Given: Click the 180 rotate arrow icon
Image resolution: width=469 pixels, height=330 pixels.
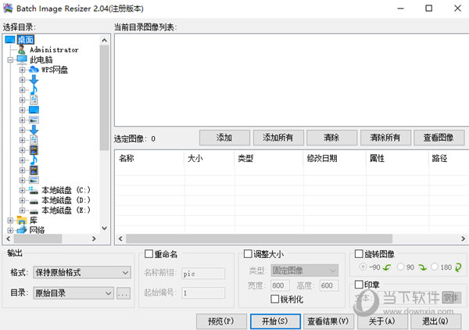Looking at the screenshot, I should click(458, 267).
